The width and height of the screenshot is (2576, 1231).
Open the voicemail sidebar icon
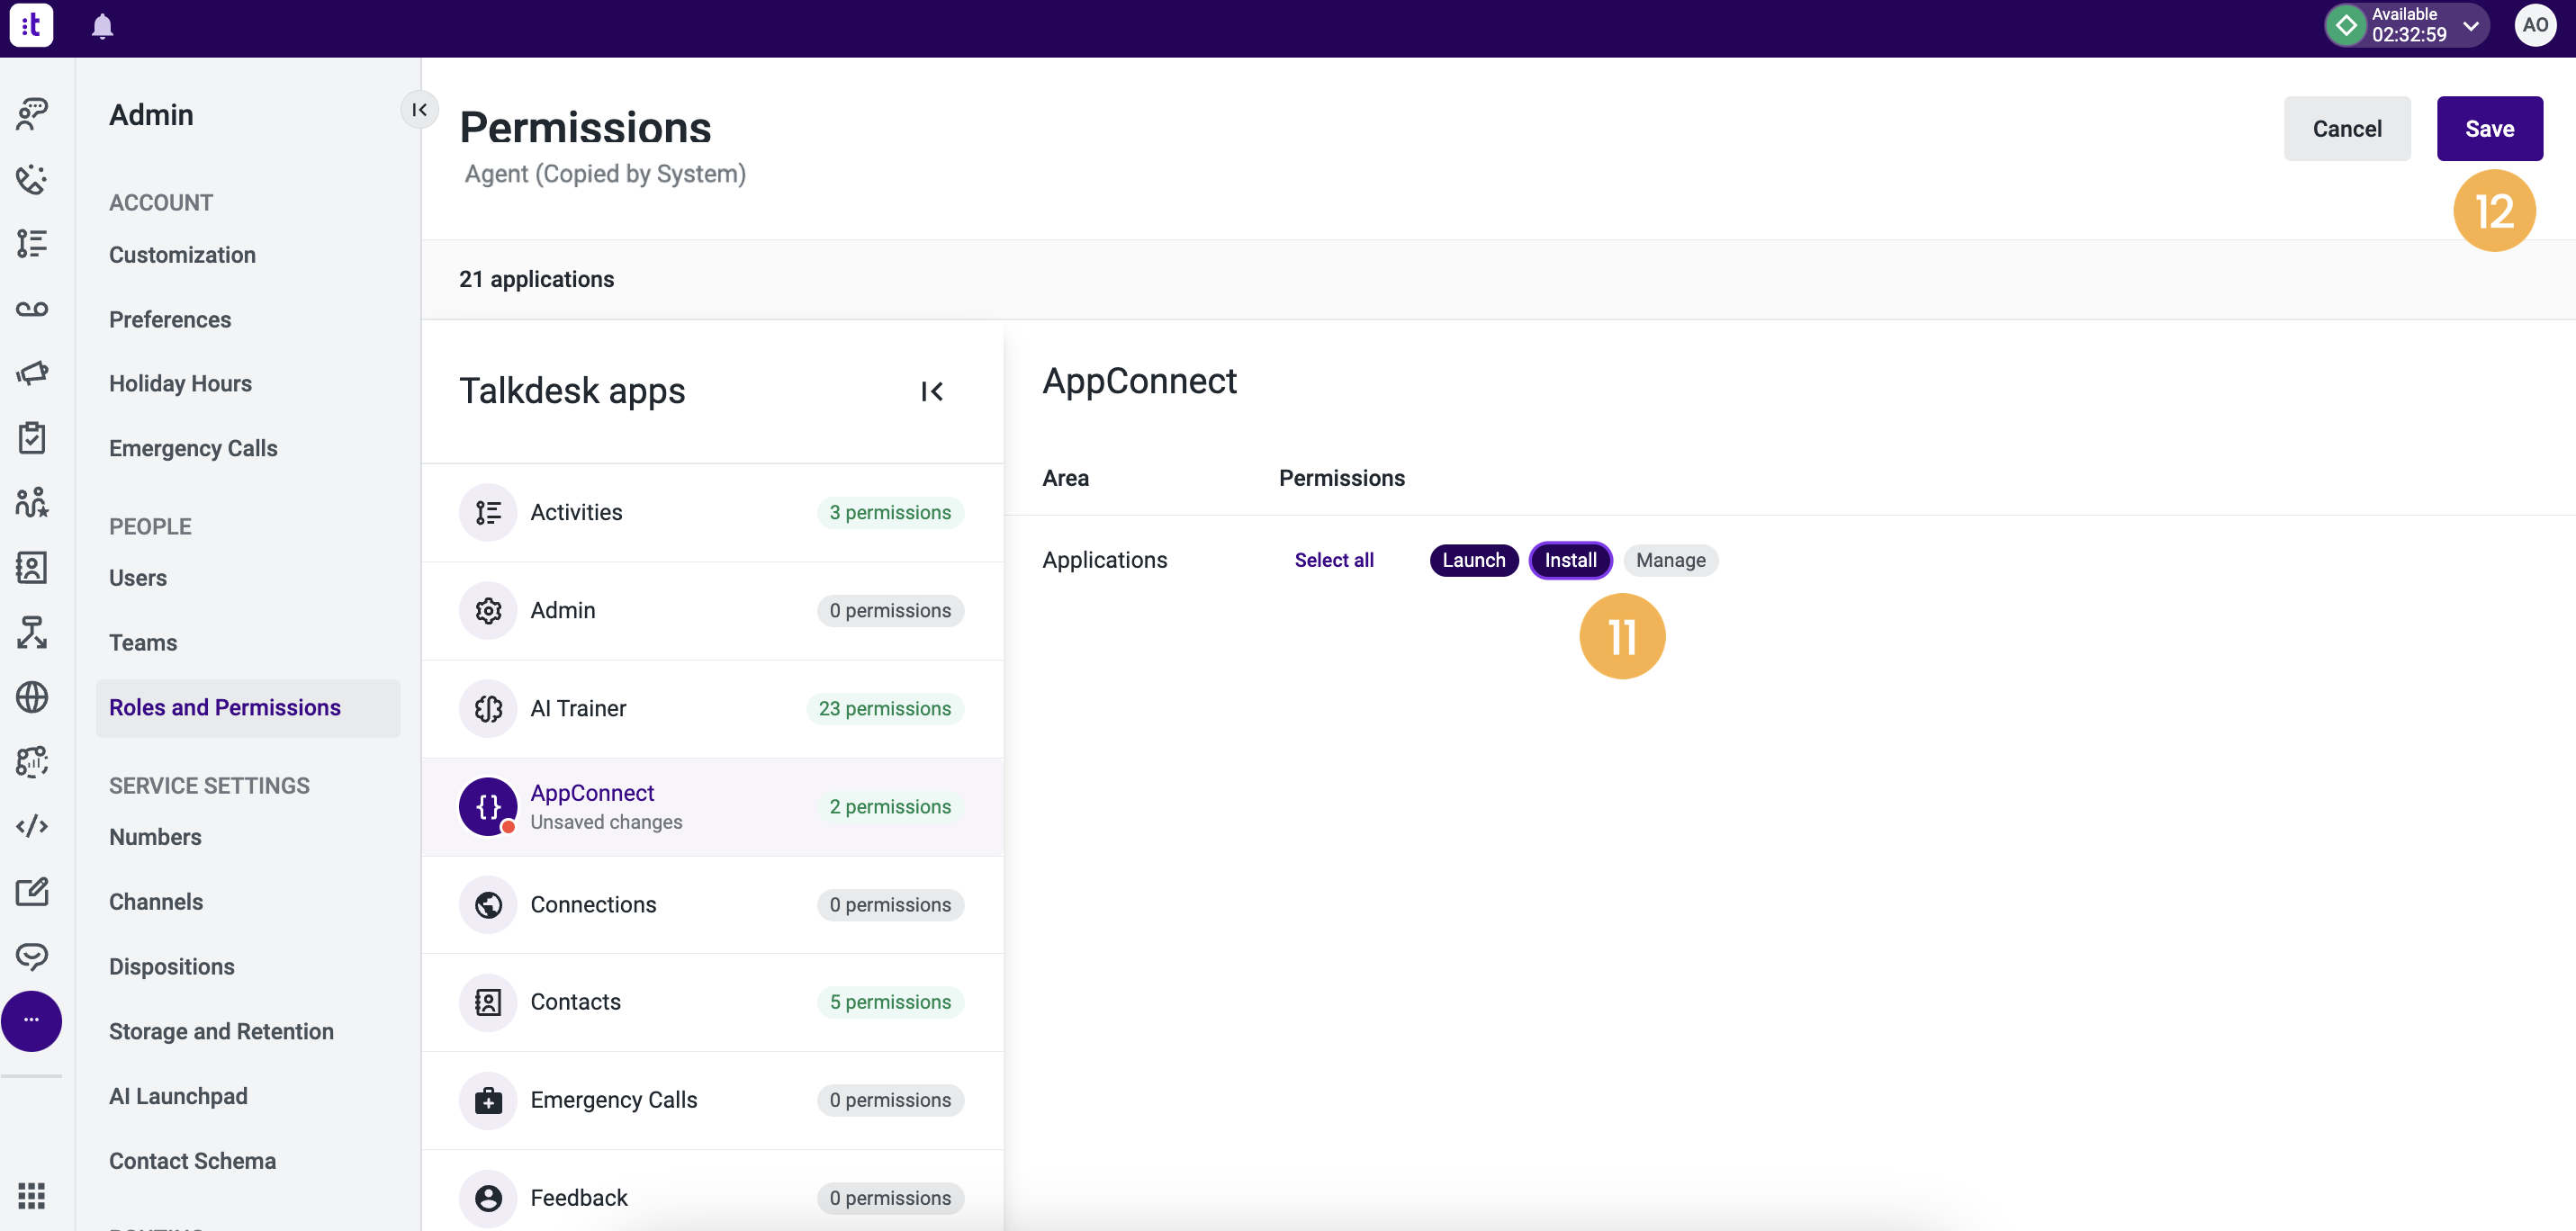[x=32, y=308]
